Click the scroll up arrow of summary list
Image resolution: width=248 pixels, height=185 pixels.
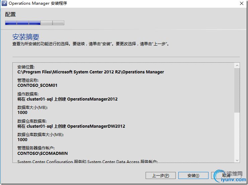[237, 66]
